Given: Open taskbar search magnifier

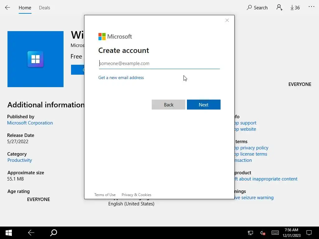Looking at the screenshot, I should pos(54,233).
